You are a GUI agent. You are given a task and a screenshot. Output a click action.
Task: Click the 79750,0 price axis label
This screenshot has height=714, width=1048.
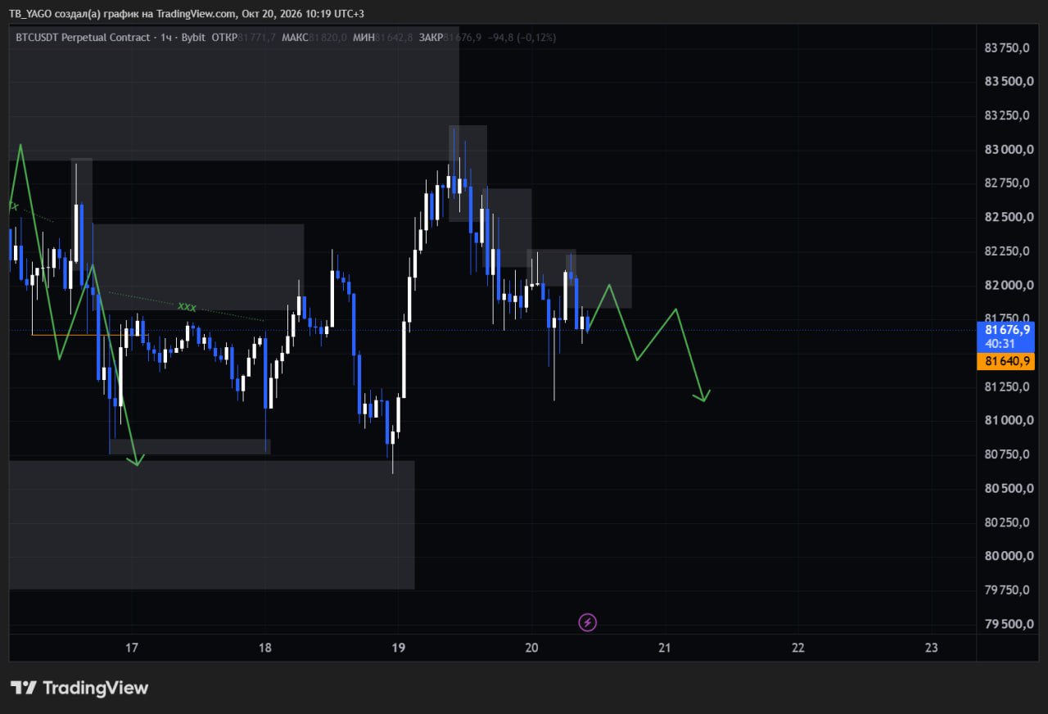[1007, 590]
